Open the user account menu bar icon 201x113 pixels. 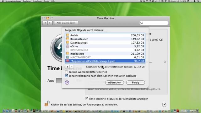click(195, 1)
